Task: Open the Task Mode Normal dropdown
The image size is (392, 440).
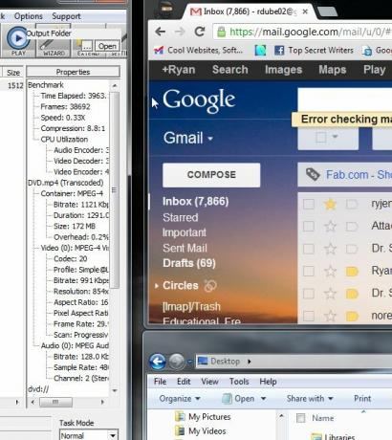Action: [89, 435]
